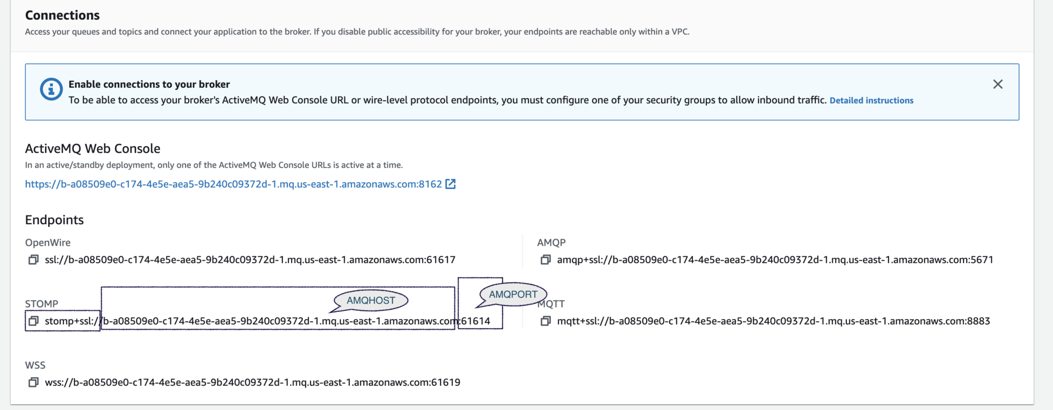Select the AMQPORT callout bubble
The width and height of the screenshot is (1053, 410).
(513, 295)
